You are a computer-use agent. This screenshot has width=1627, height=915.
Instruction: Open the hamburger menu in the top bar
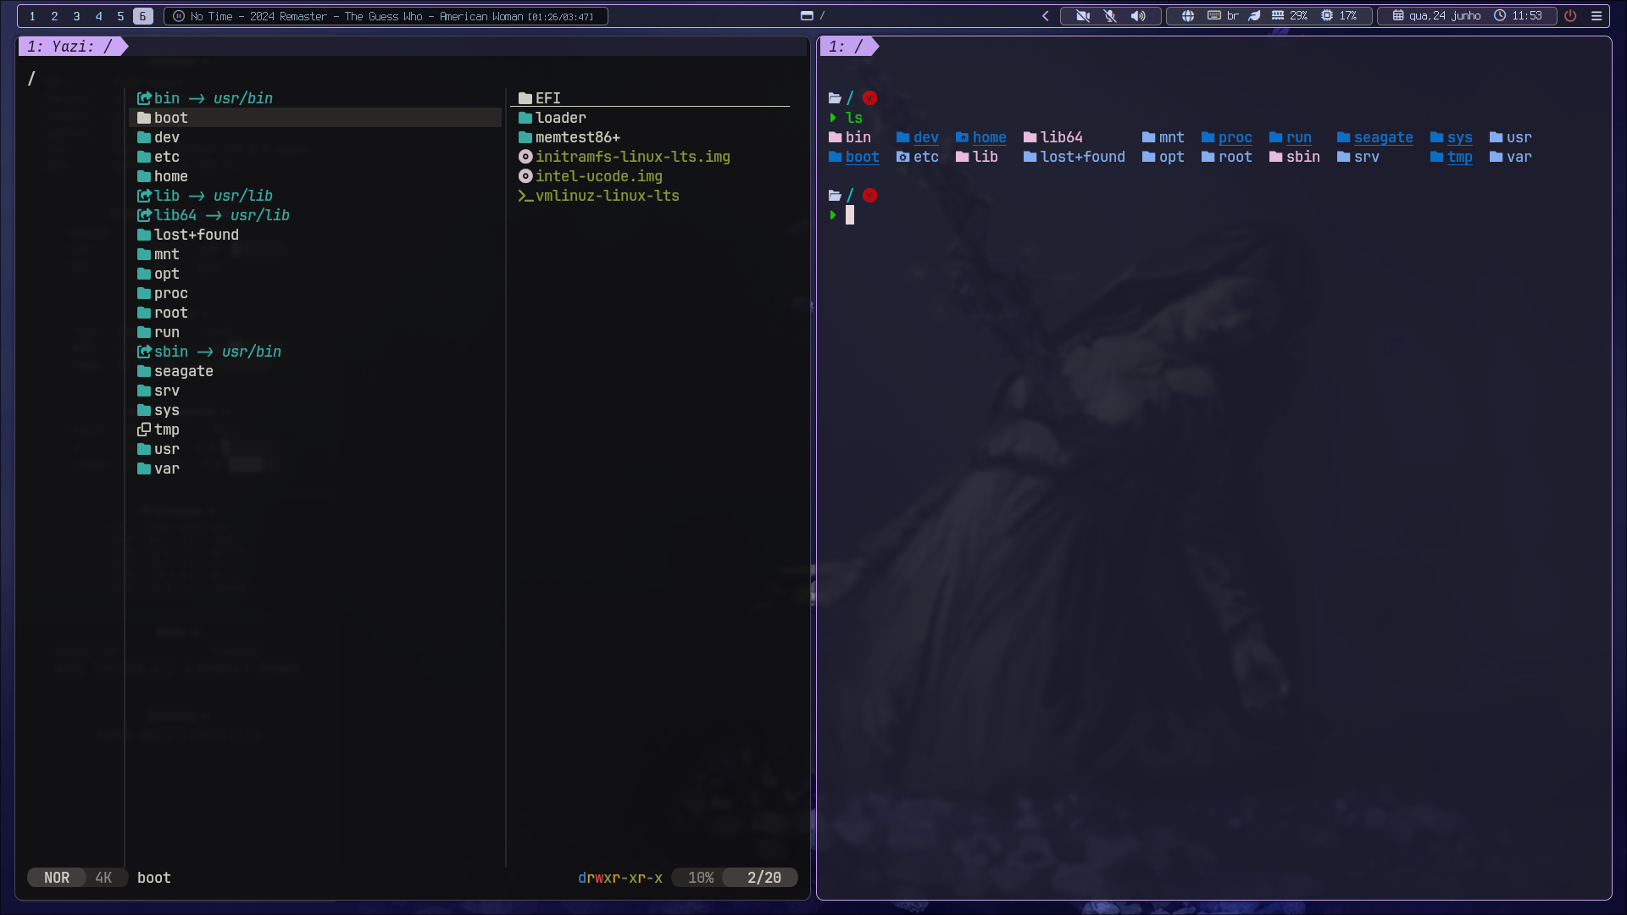pos(1596,16)
